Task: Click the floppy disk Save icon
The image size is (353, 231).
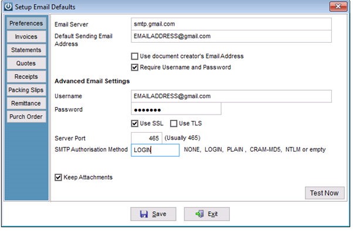Action: click(x=144, y=214)
